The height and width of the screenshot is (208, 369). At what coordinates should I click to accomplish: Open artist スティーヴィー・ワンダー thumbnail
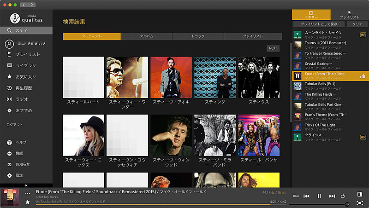coord(127,77)
